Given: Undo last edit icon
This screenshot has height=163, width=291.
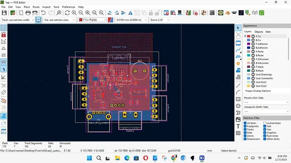Looking at the screenshot, I should click(43, 13).
